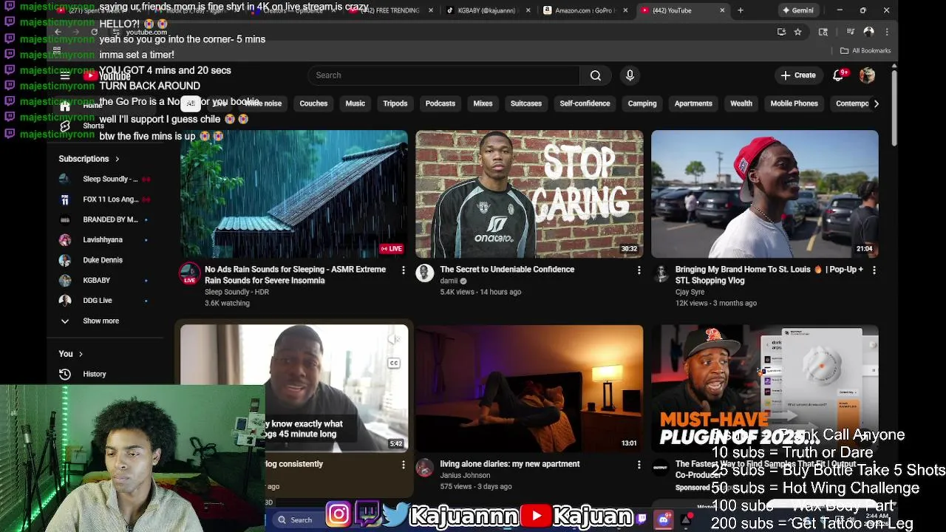Toggle closed captions on the video preview
946x532 pixels.
point(394,363)
